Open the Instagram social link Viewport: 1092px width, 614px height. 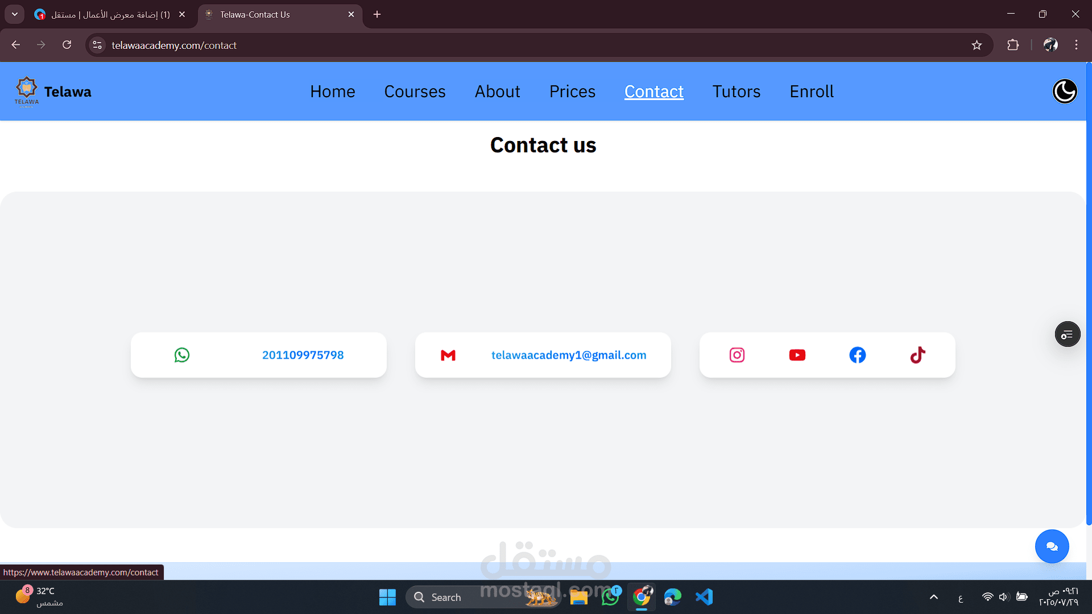pyautogui.click(x=737, y=355)
